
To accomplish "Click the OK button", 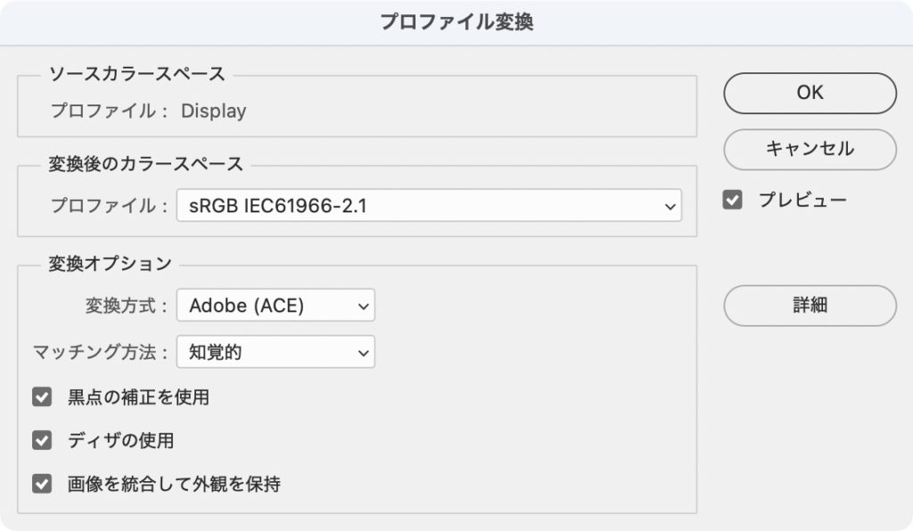I will (x=810, y=93).
